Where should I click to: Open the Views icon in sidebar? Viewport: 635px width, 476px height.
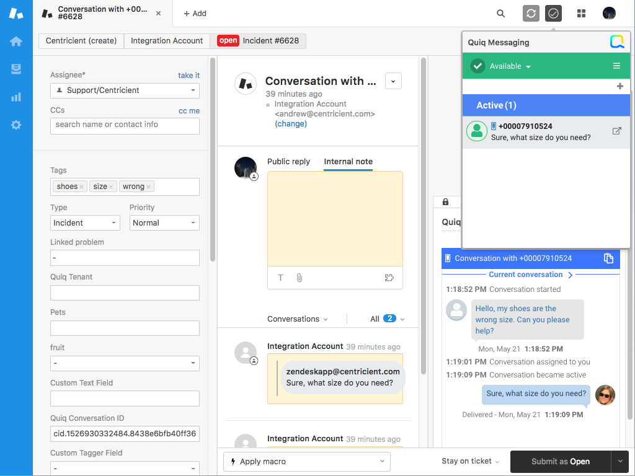(16, 69)
